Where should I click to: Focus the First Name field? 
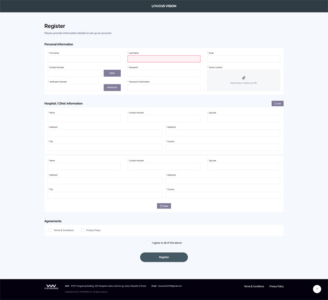[84, 59]
